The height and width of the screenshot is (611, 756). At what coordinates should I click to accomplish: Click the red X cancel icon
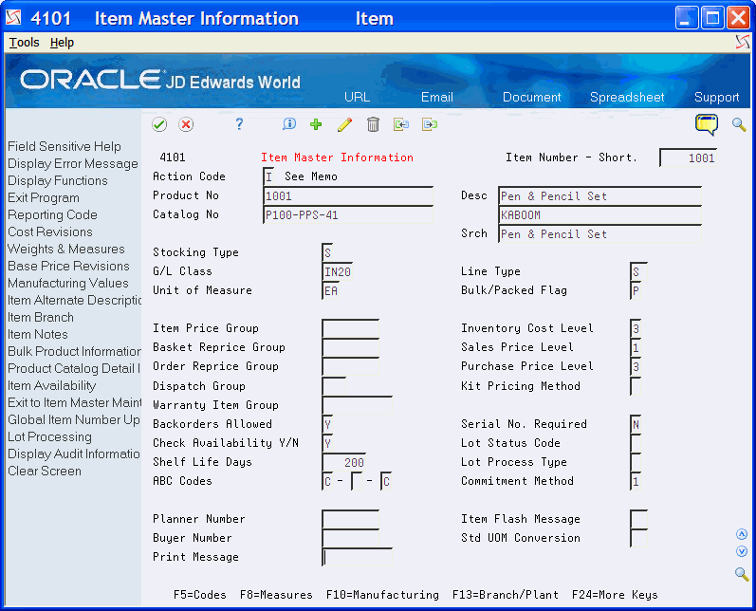pos(186,125)
